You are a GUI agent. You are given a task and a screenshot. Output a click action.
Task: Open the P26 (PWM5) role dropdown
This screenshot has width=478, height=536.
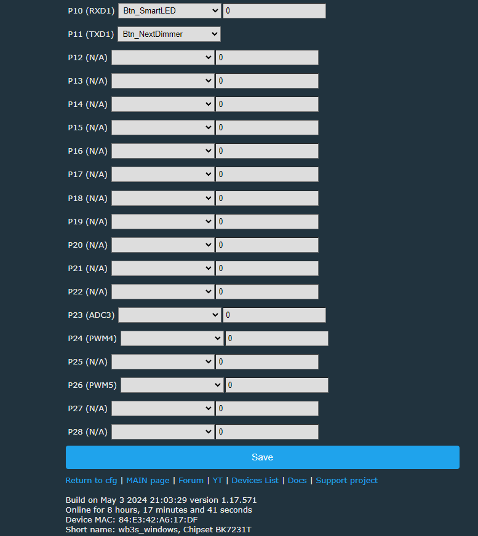[x=172, y=385]
